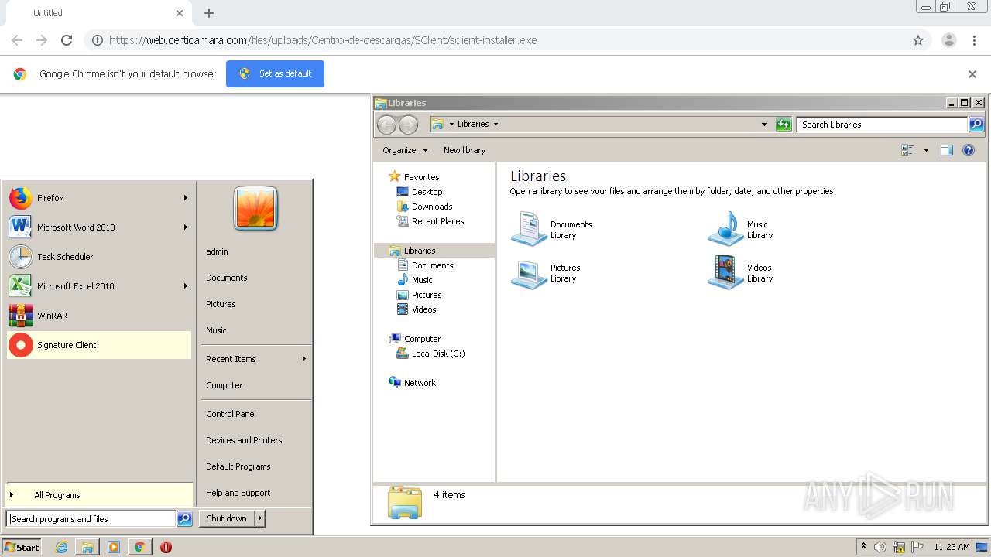Open All Programs in Start menu
Screen dimensions: 991x557
tap(99, 495)
